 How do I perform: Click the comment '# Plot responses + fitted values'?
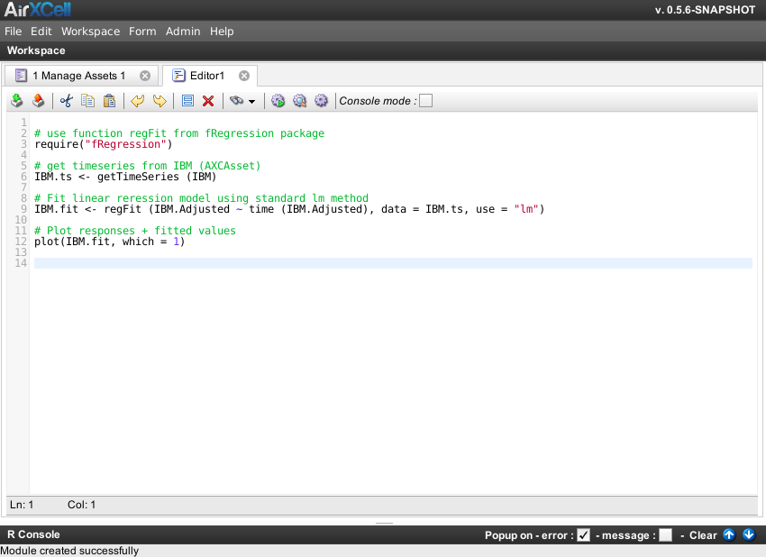point(135,231)
